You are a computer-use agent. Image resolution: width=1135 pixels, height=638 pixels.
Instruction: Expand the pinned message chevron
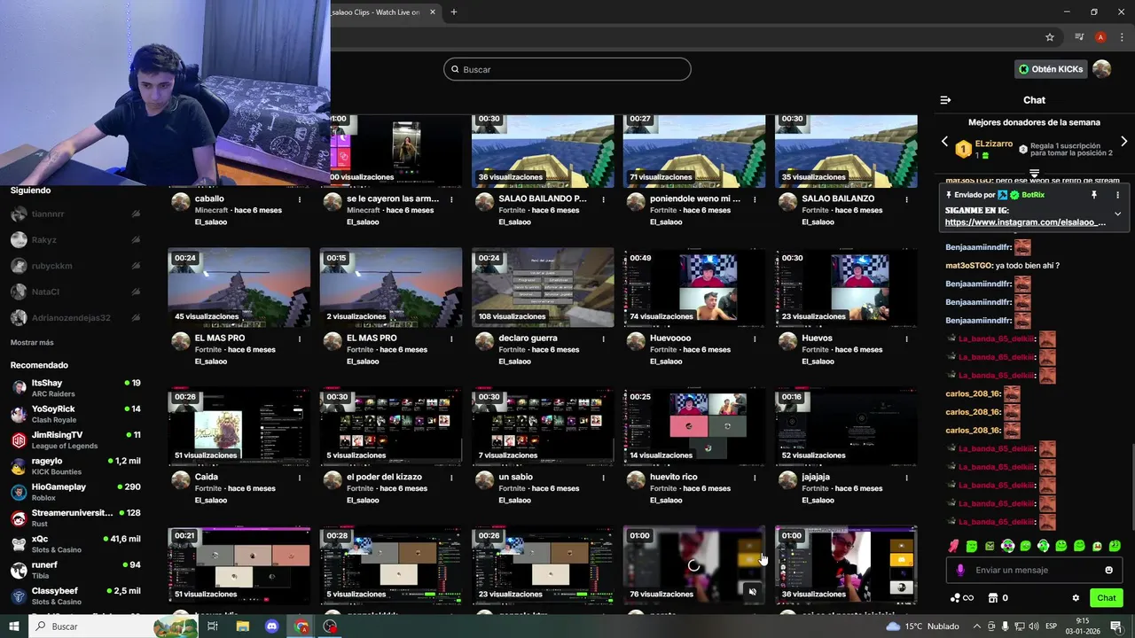[x=1117, y=214]
